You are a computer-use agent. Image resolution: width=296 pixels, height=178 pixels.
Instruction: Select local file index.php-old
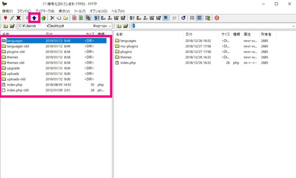coord(18,90)
